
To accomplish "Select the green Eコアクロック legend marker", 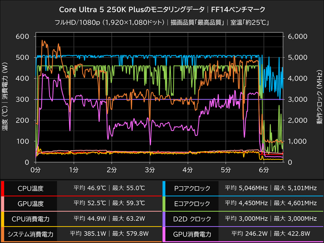I will tap(165, 203).
